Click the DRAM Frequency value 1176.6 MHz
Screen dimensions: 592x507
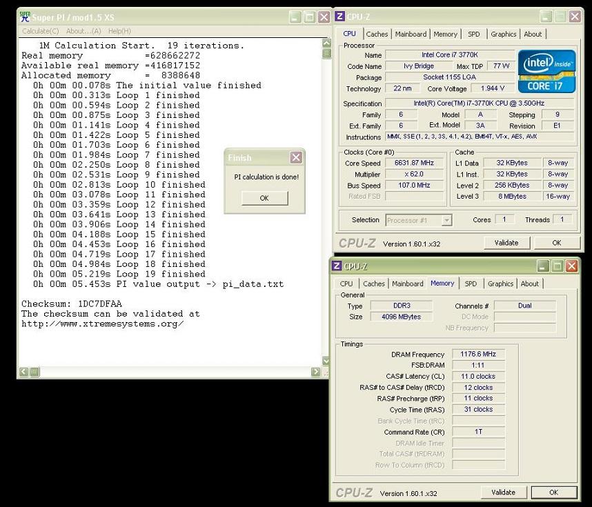478,354
